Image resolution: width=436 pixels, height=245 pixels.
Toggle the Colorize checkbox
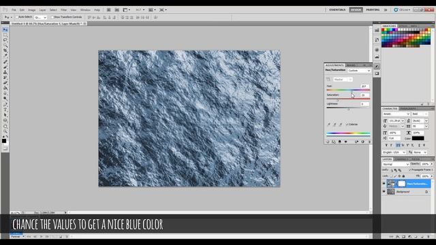coord(347,125)
